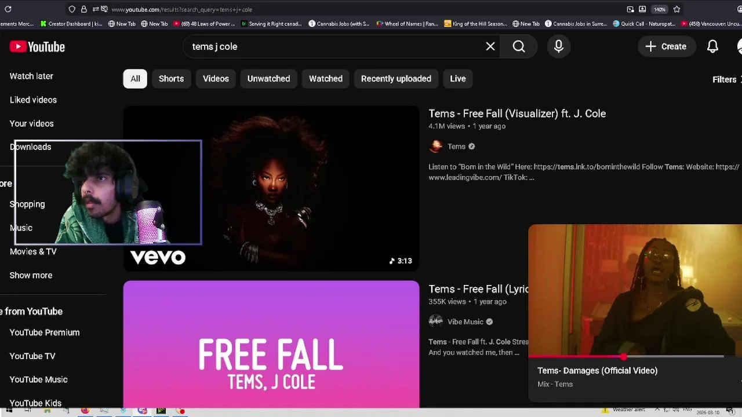The height and width of the screenshot is (417, 742).
Task: Open YouTube Kids in the sidebar
Action: point(35,403)
